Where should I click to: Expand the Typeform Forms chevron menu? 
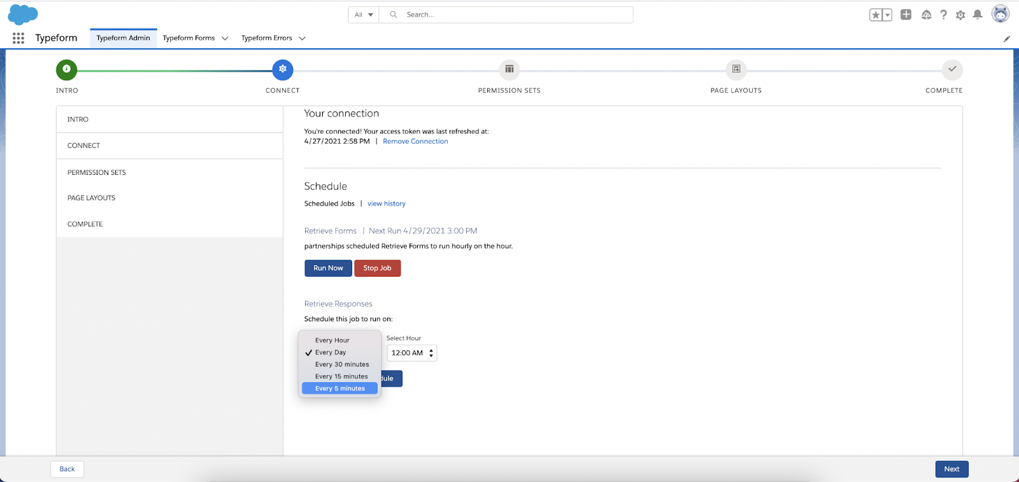click(x=225, y=38)
